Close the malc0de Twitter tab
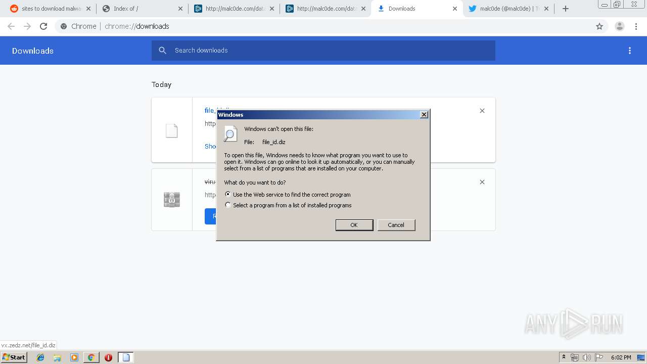The width and height of the screenshot is (647, 364). tap(546, 9)
